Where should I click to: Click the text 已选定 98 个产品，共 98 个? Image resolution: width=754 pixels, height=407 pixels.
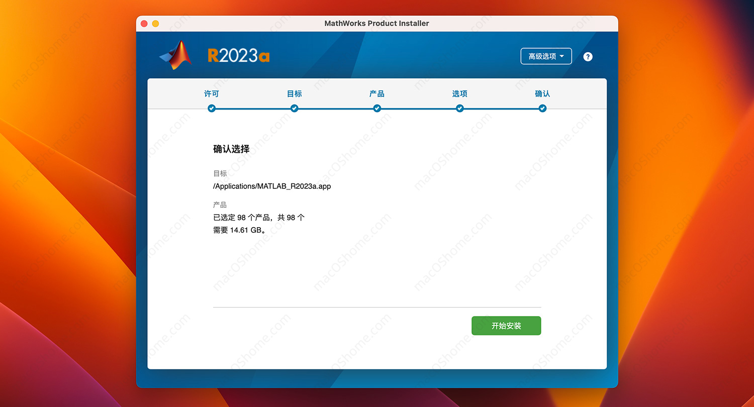pos(259,218)
